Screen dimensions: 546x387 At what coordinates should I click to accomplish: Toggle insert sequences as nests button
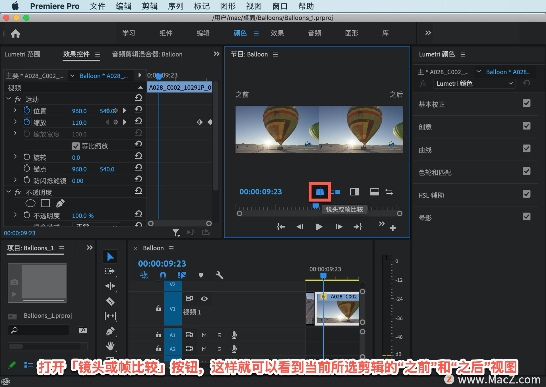(x=144, y=275)
